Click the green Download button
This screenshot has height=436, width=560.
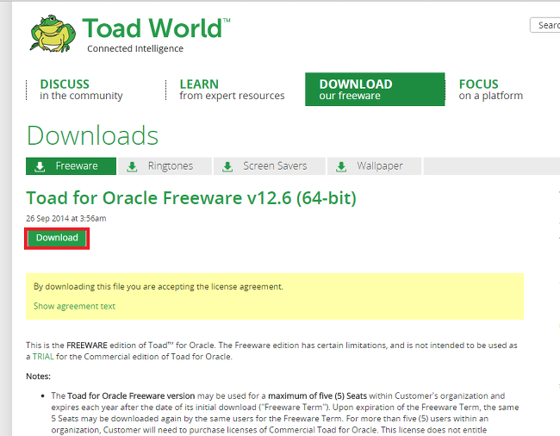[x=57, y=238]
